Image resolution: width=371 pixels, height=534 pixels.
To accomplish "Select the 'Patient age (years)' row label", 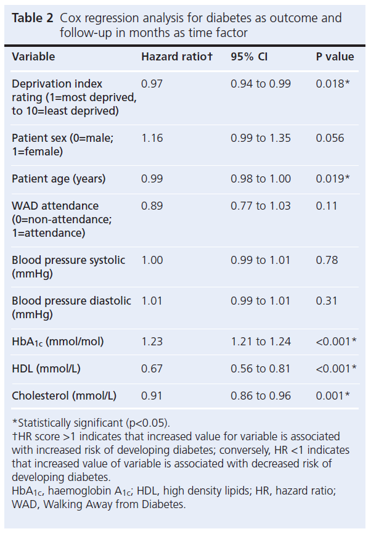I will (59, 179).
